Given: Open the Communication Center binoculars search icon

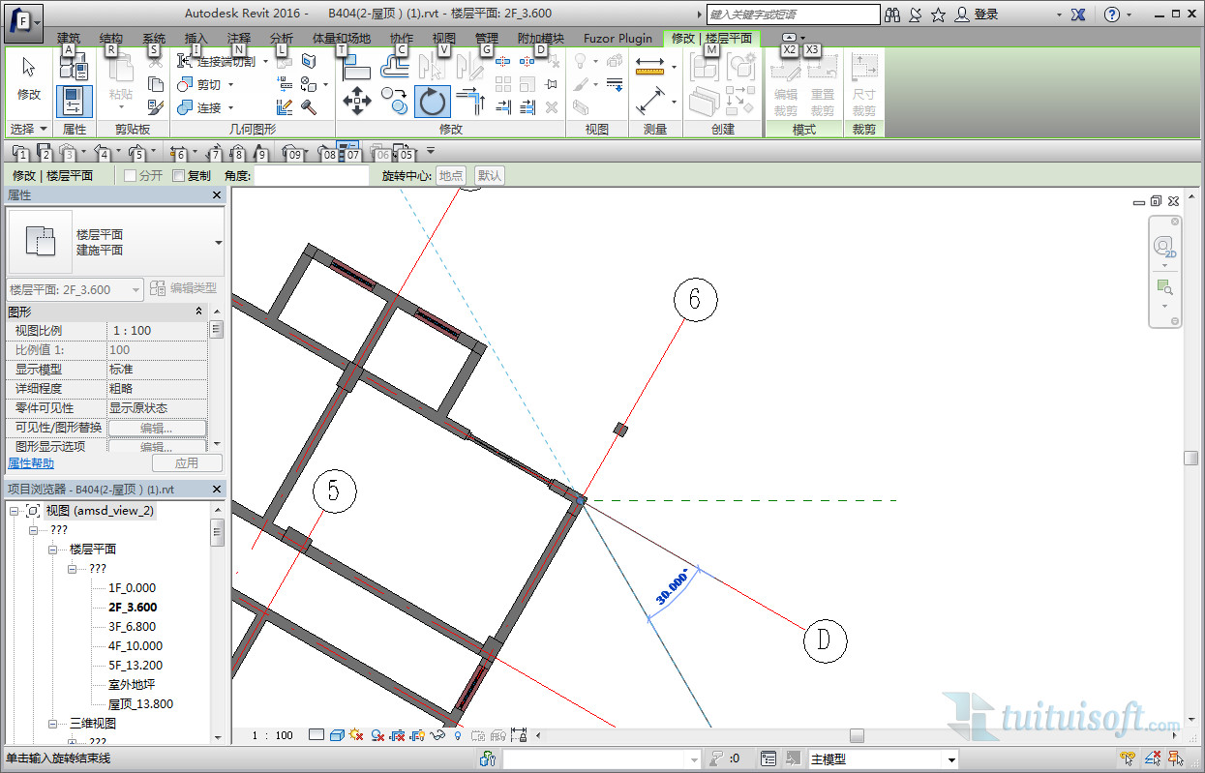Looking at the screenshot, I should coord(891,15).
